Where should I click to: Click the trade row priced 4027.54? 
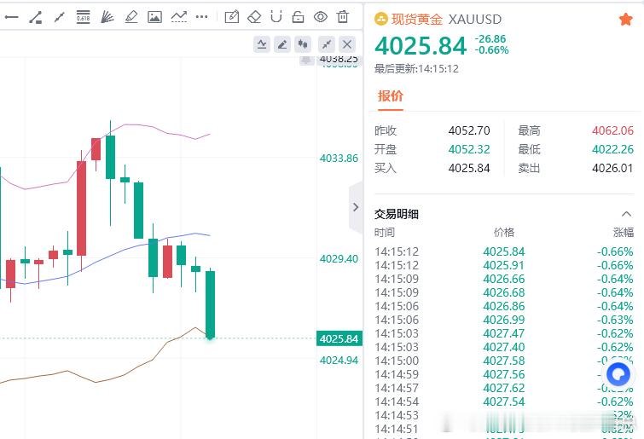click(x=504, y=401)
